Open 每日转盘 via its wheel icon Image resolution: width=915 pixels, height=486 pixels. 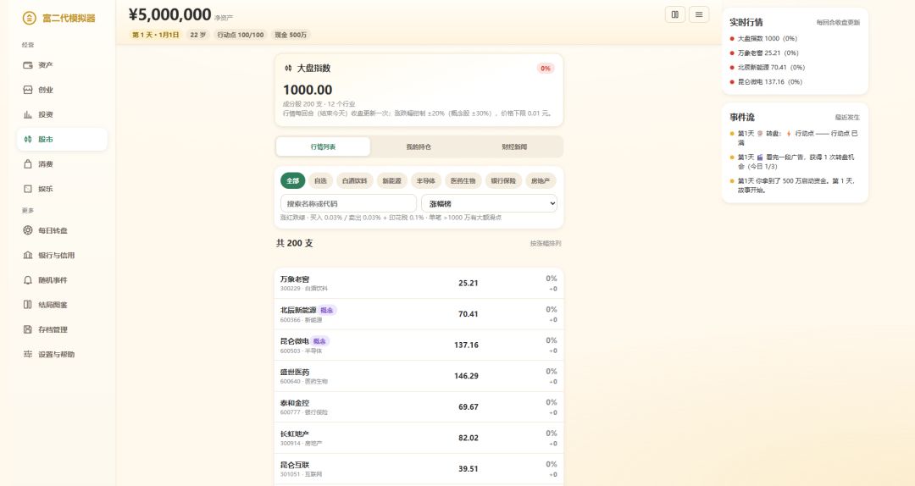coord(27,230)
